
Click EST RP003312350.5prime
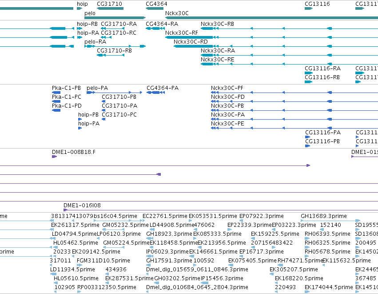pyautogui.click(x=107, y=288)
